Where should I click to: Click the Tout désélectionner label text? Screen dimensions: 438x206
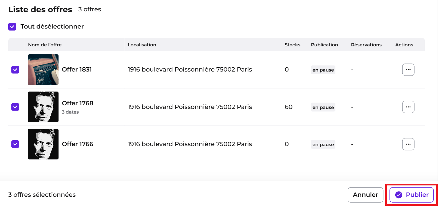coord(52,27)
